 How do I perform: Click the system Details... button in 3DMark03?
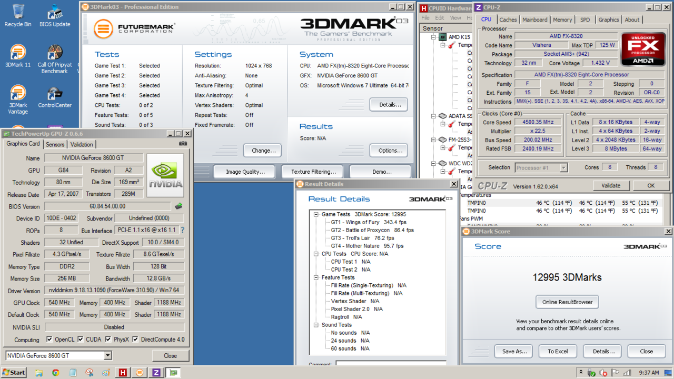[x=389, y=105]
